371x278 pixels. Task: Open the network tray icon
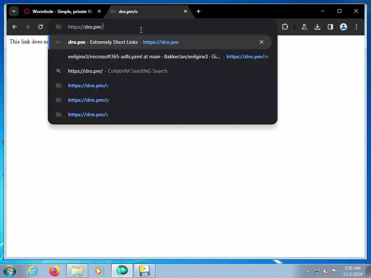tap(317, 271)
